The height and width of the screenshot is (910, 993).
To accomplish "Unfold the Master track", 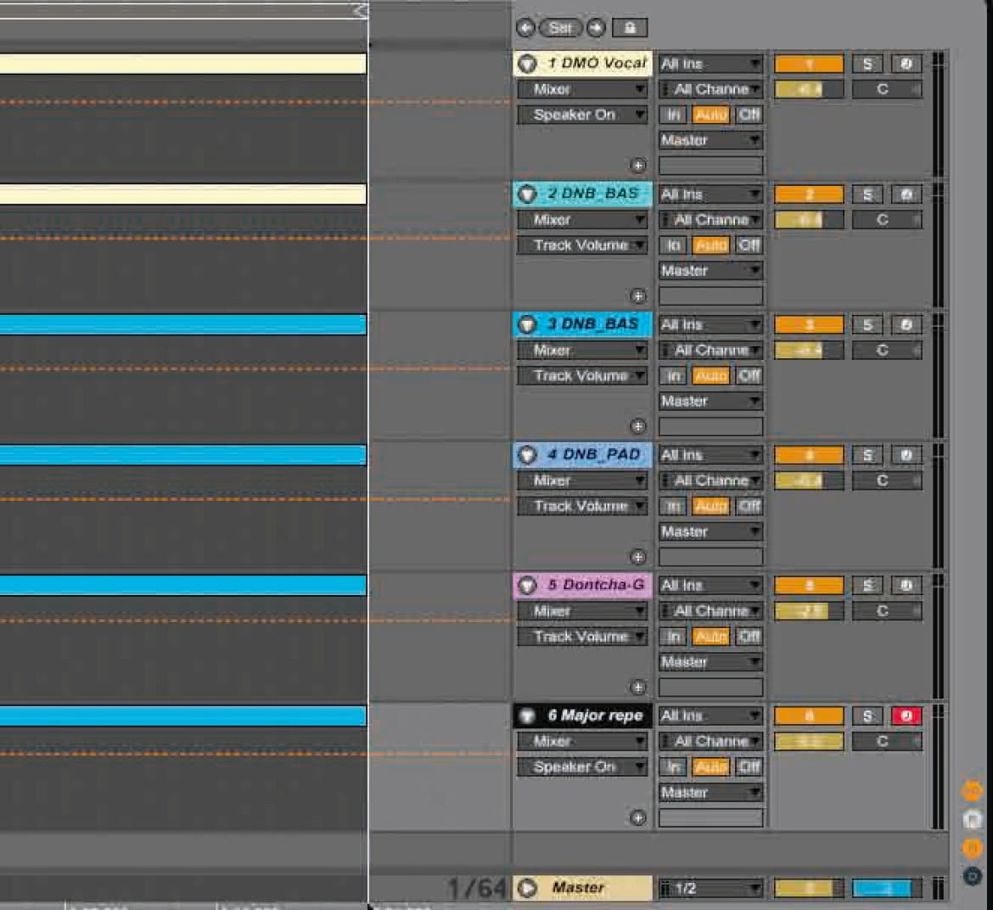I will [527, 889].
